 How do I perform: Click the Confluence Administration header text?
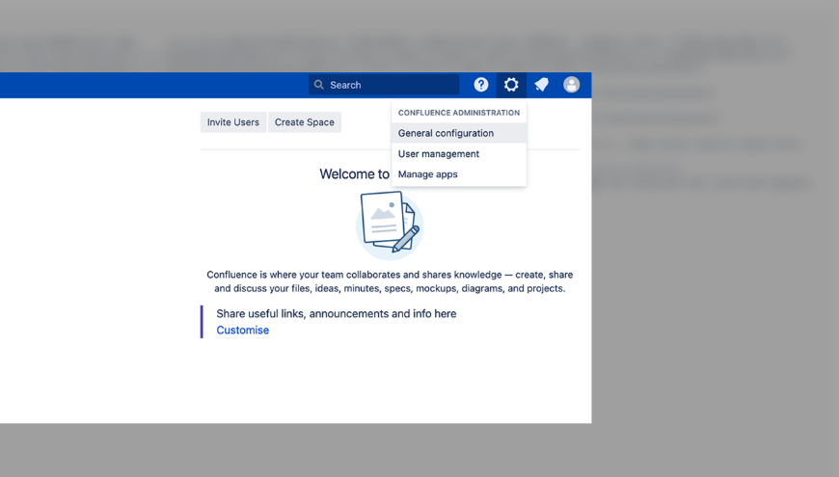(x=459, y=113)
